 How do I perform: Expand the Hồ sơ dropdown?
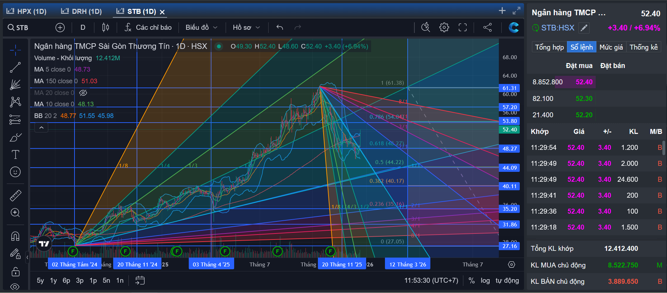(x=246, y=28)
